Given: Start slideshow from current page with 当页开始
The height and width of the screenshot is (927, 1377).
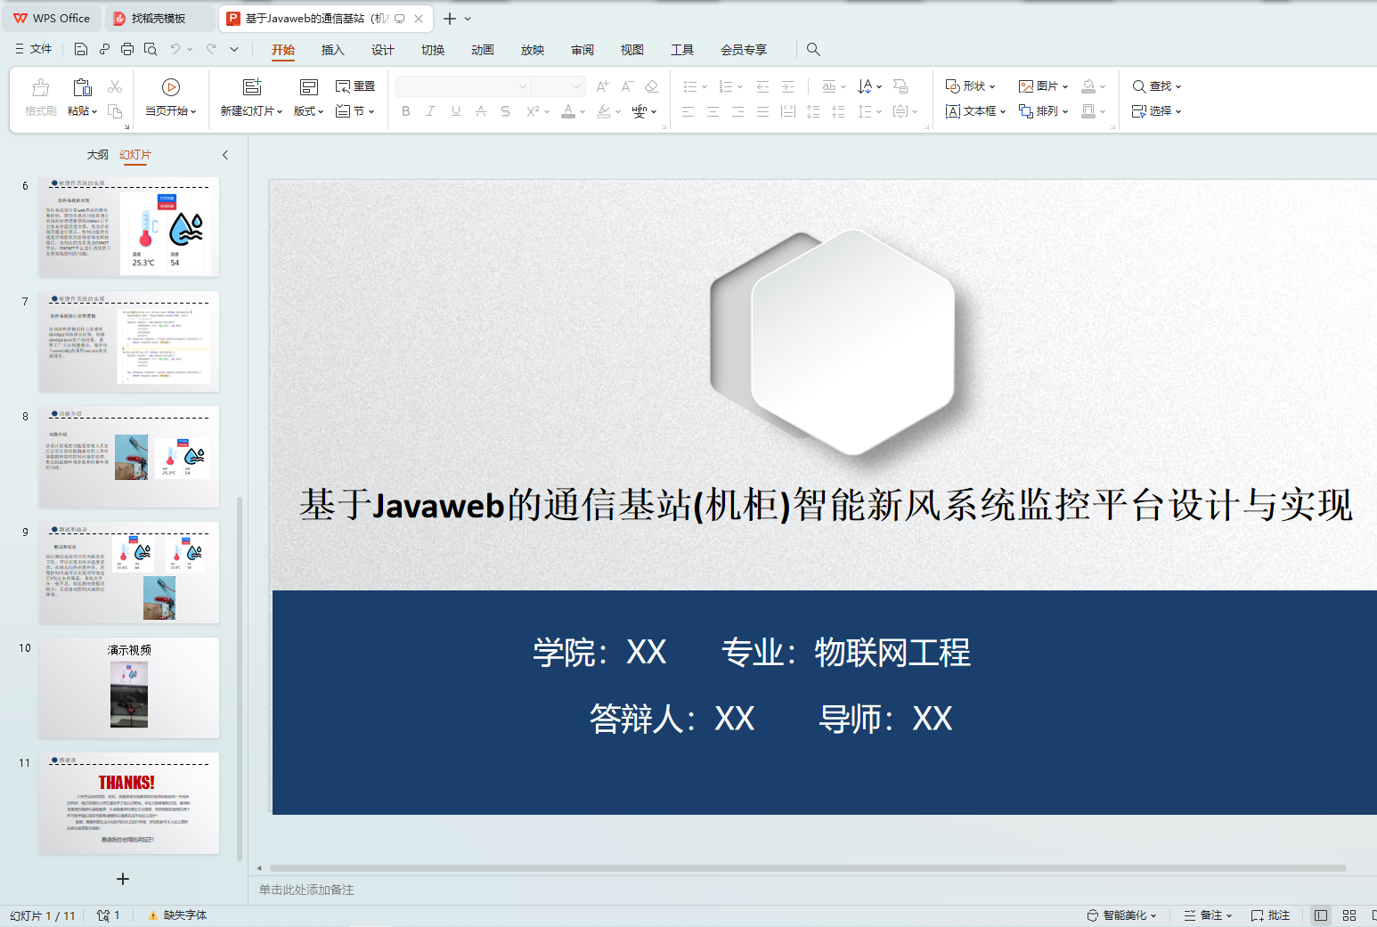Looking at the screenshot, I should click(x=170, y=96).
